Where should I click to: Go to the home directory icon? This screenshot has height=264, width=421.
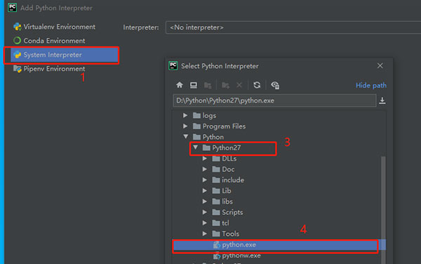pyautogui.click(x=180, y=85)
